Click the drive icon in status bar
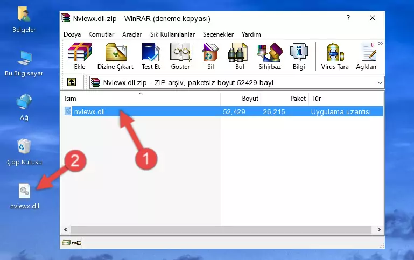This screenshot has width=414, height=260. coord(66,243)
